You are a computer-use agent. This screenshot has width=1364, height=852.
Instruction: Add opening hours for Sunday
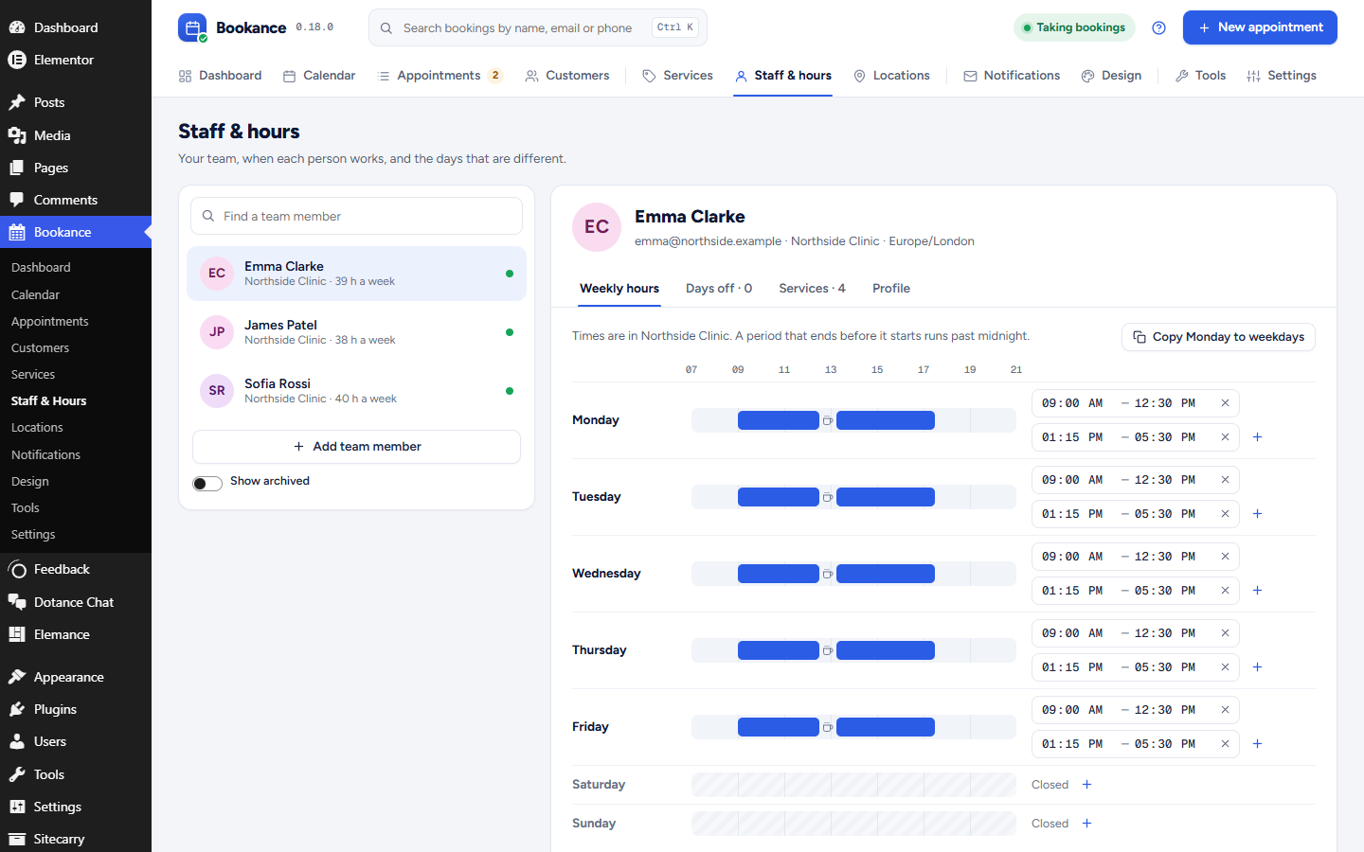pyautogui.click(x=1086, y=824)
